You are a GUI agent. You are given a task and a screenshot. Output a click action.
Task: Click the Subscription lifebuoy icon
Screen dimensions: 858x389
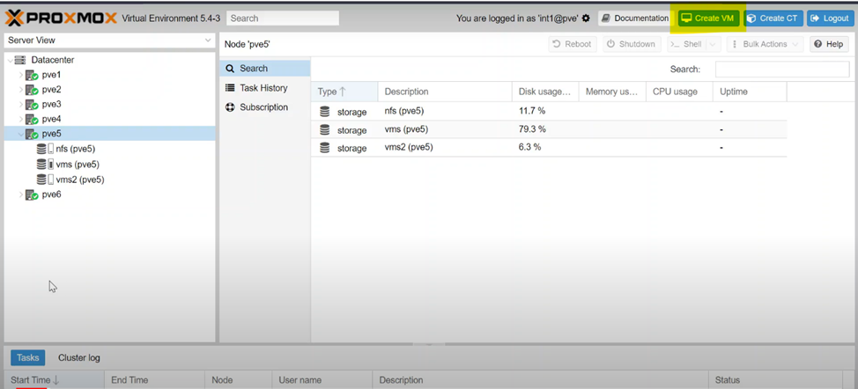pyautogui.click(x=230, y=107)
